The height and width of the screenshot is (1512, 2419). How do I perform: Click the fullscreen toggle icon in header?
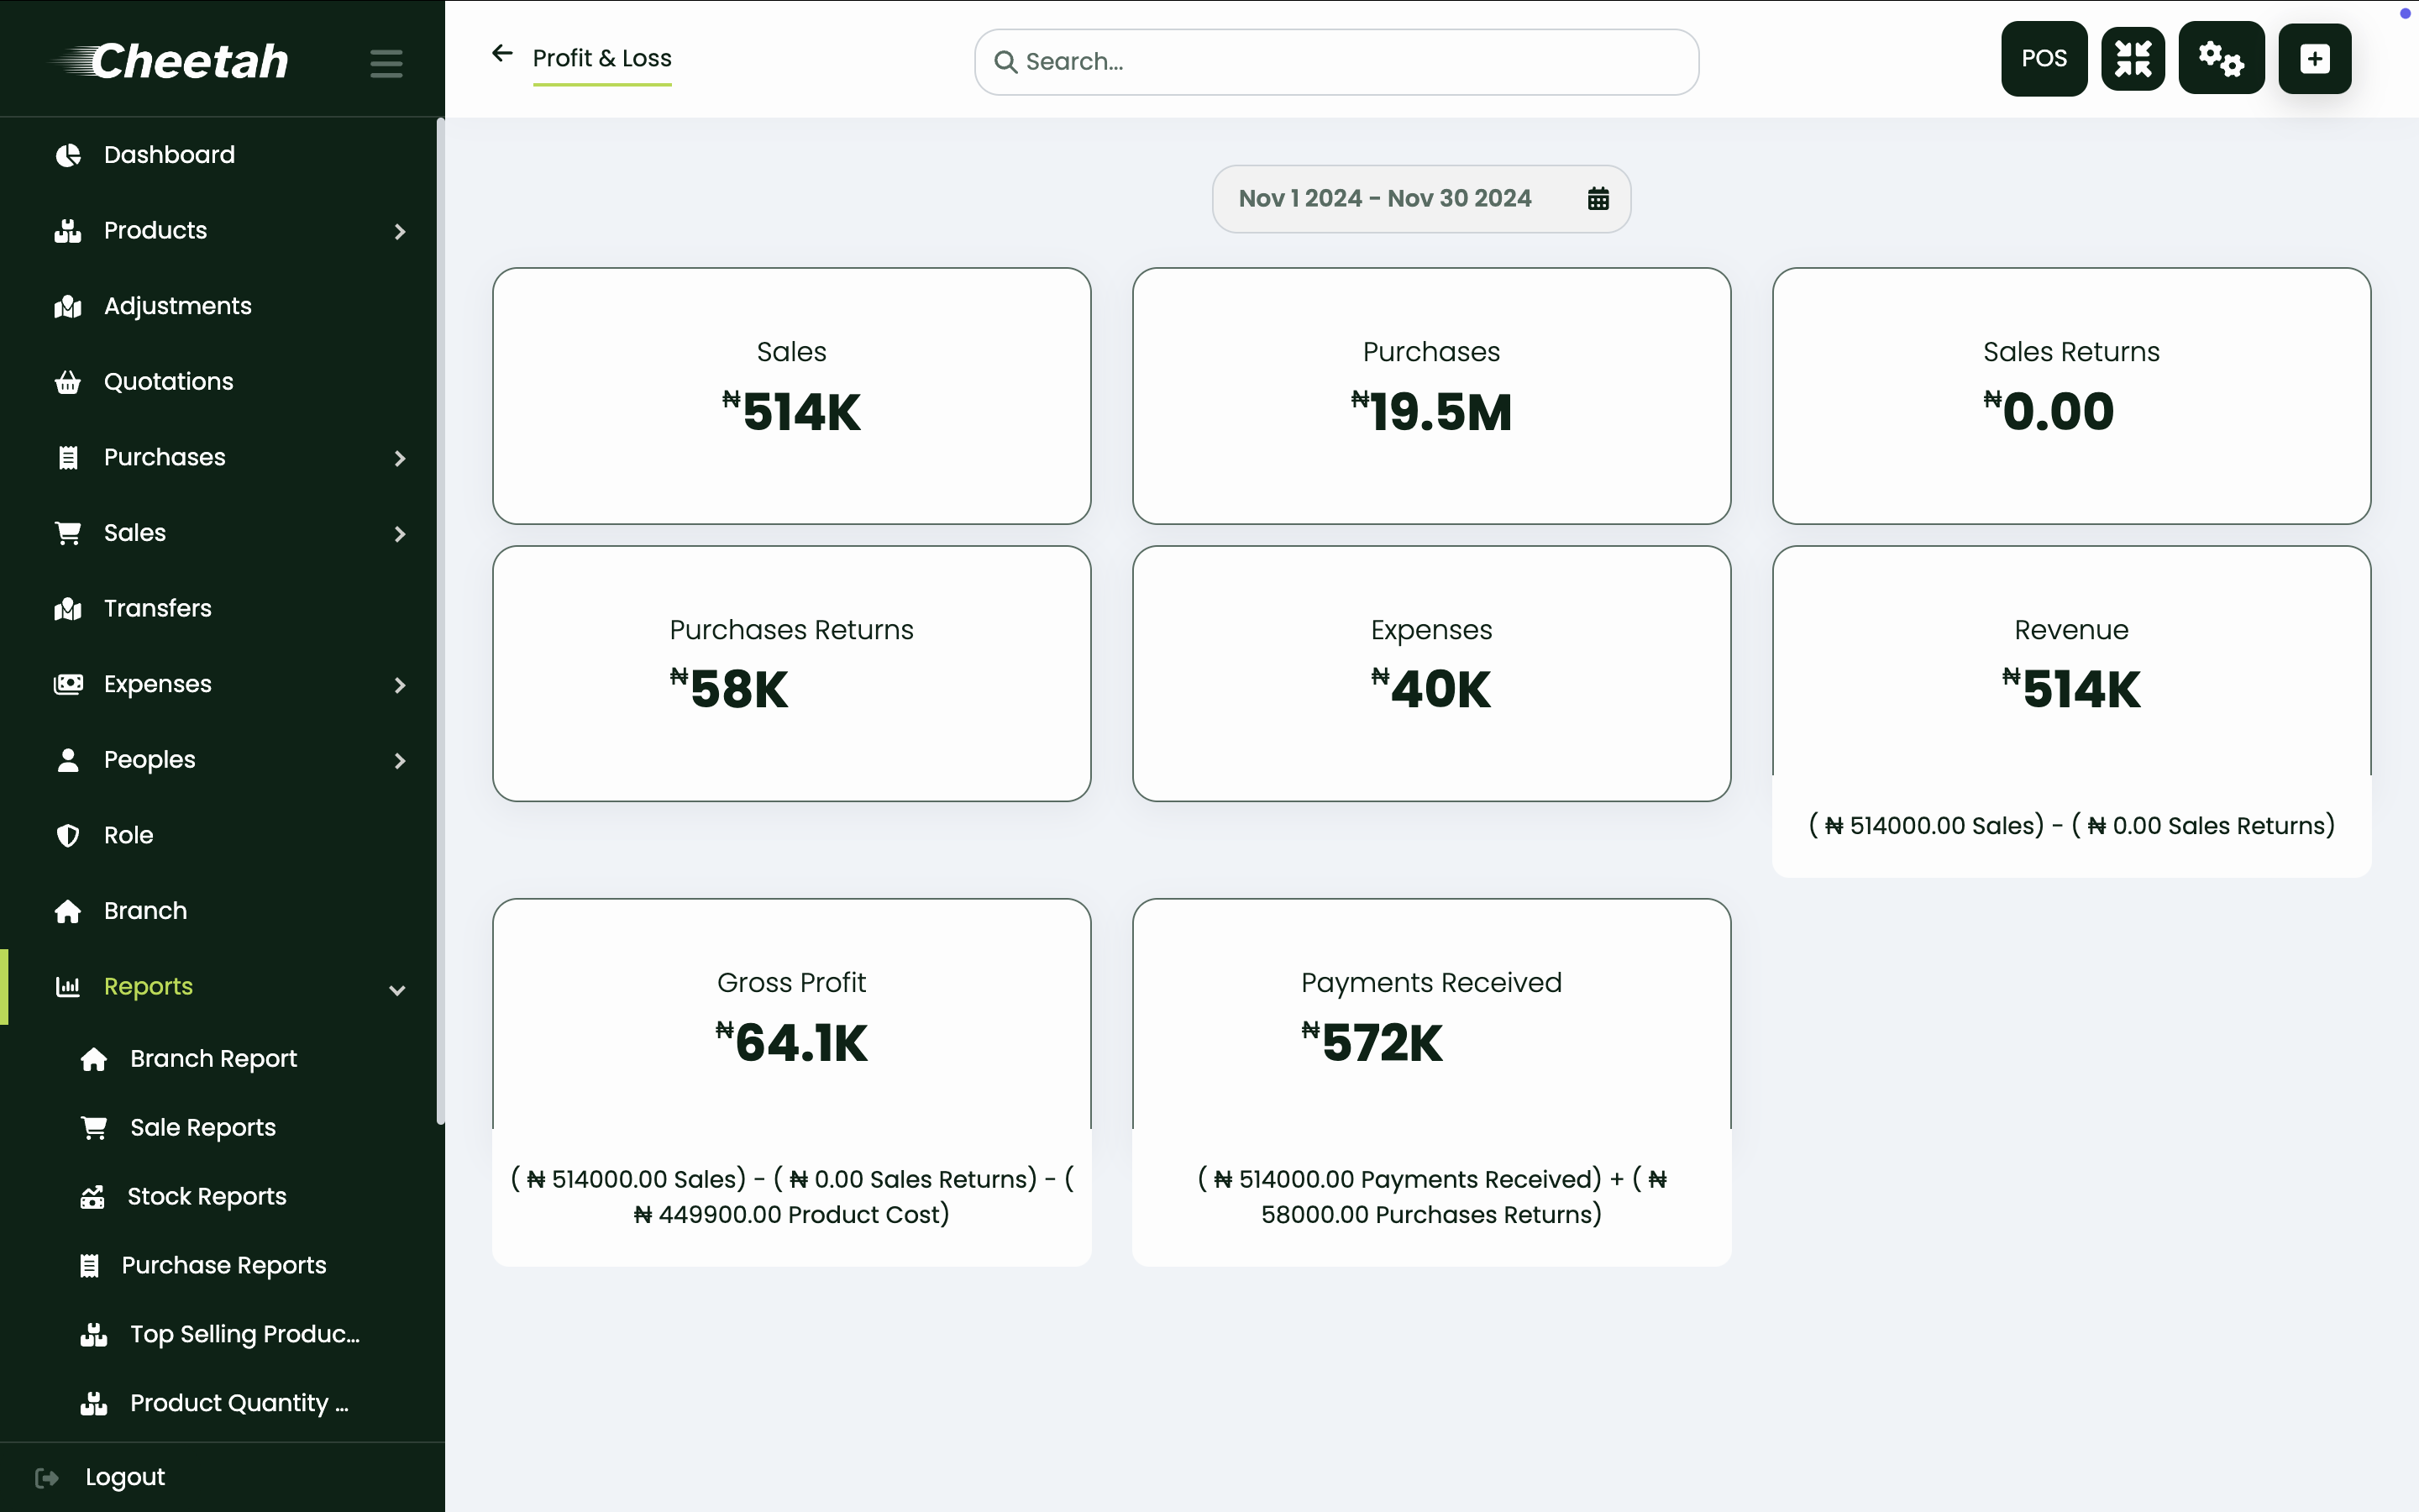[2133, 58]
